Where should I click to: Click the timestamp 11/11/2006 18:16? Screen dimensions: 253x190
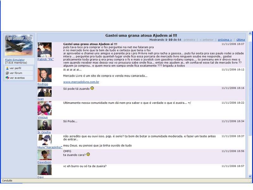(x=233, y=88)
